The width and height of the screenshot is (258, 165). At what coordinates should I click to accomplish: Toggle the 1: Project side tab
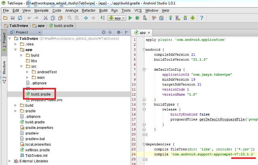pyautogui.click(x=4, y=42)
